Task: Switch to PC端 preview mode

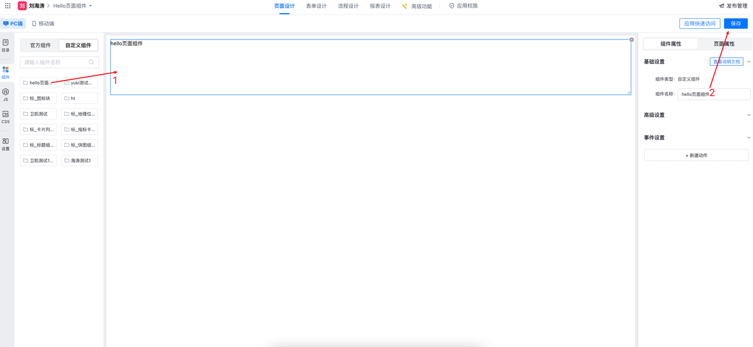Action: point(13,24)
